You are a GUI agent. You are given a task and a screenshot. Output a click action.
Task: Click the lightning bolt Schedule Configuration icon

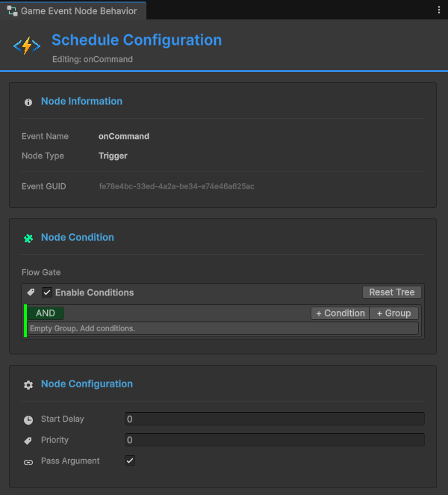click(27, 46)
